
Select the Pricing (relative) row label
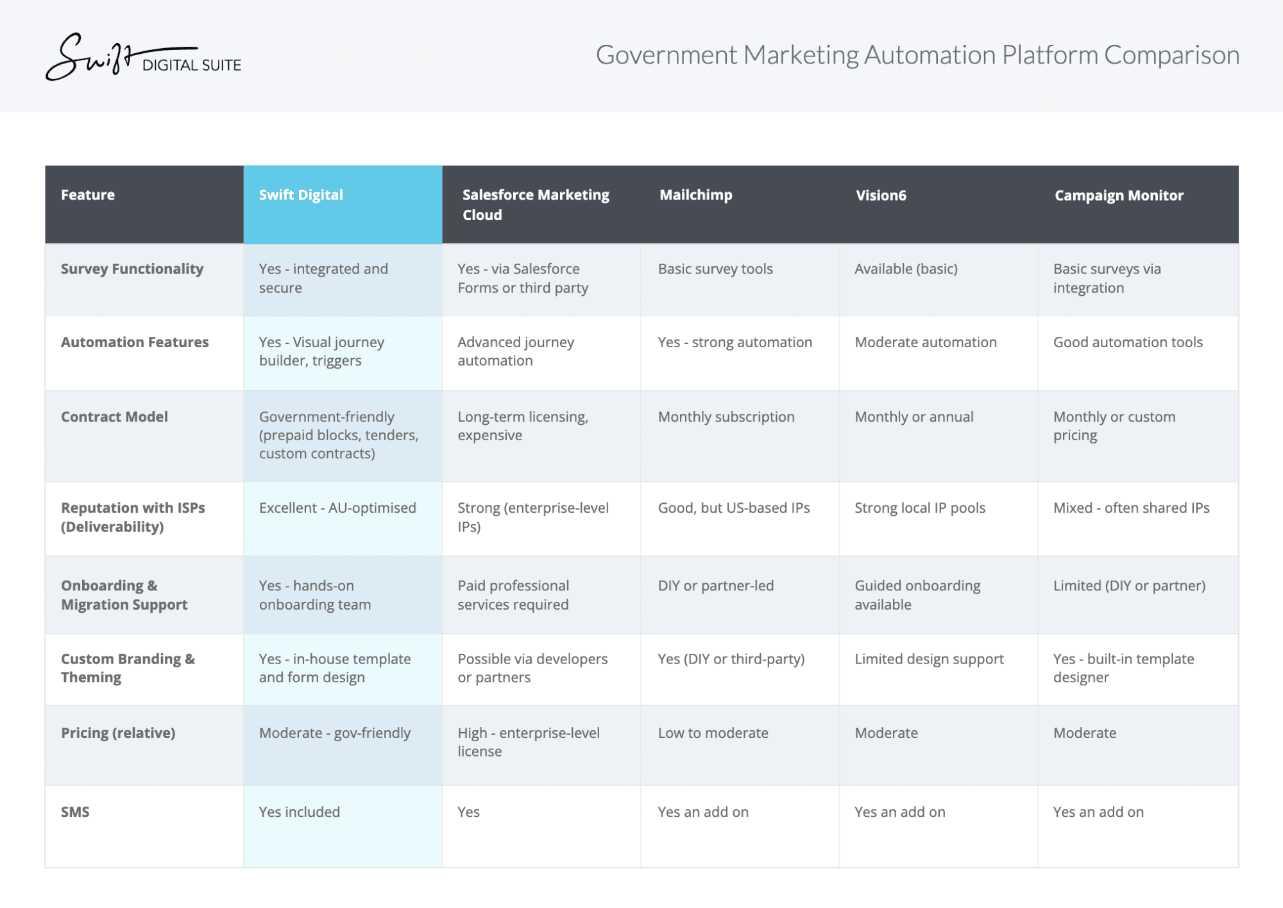[x=118, y=733]
